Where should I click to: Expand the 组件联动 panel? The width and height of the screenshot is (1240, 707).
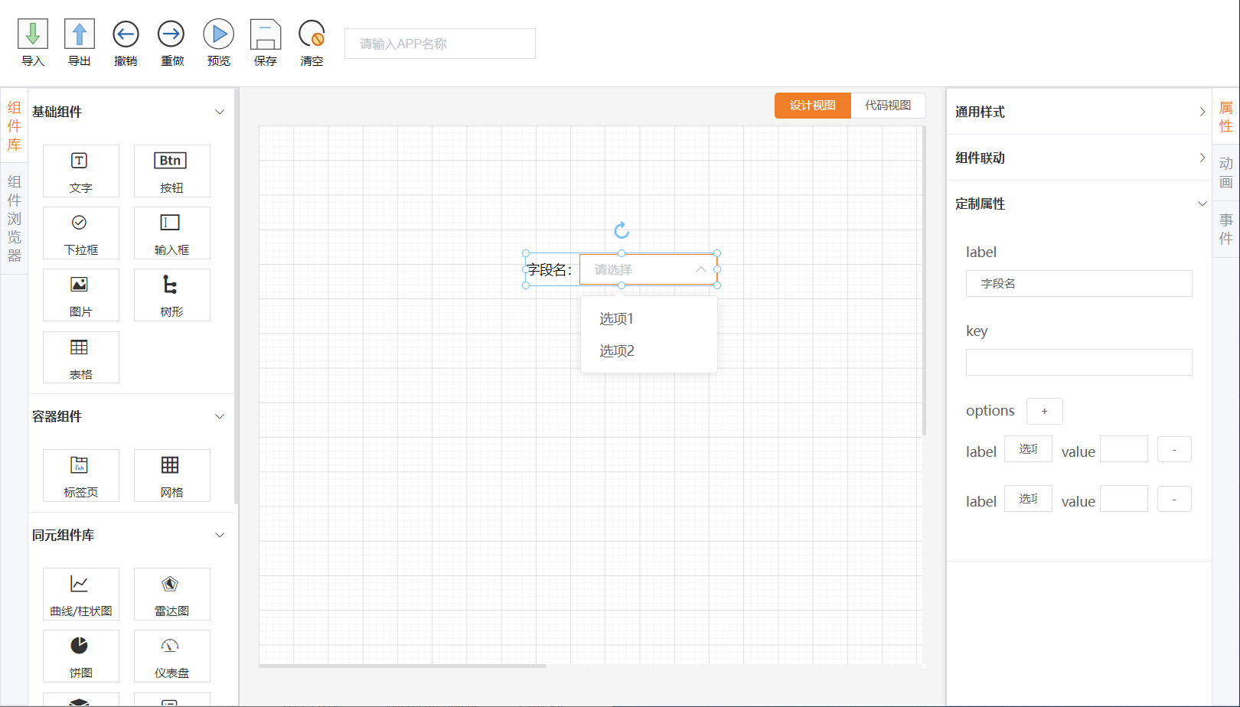[x=1202, y=158]
